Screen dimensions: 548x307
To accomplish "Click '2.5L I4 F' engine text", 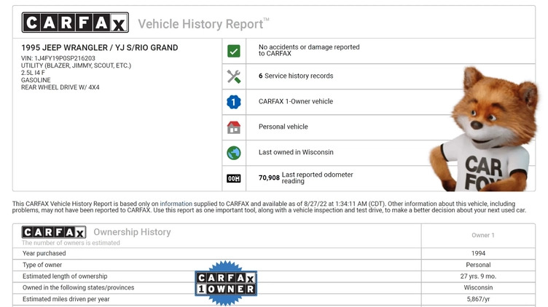I will 33,73.
